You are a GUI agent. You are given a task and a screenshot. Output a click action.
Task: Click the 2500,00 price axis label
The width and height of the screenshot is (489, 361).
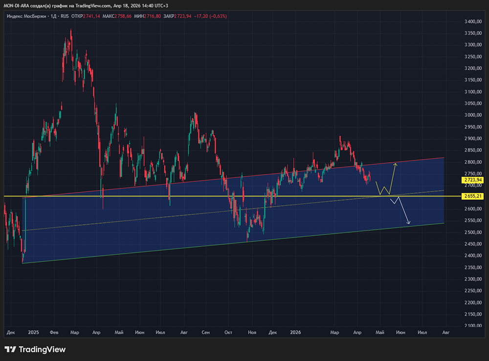[473, 233]
